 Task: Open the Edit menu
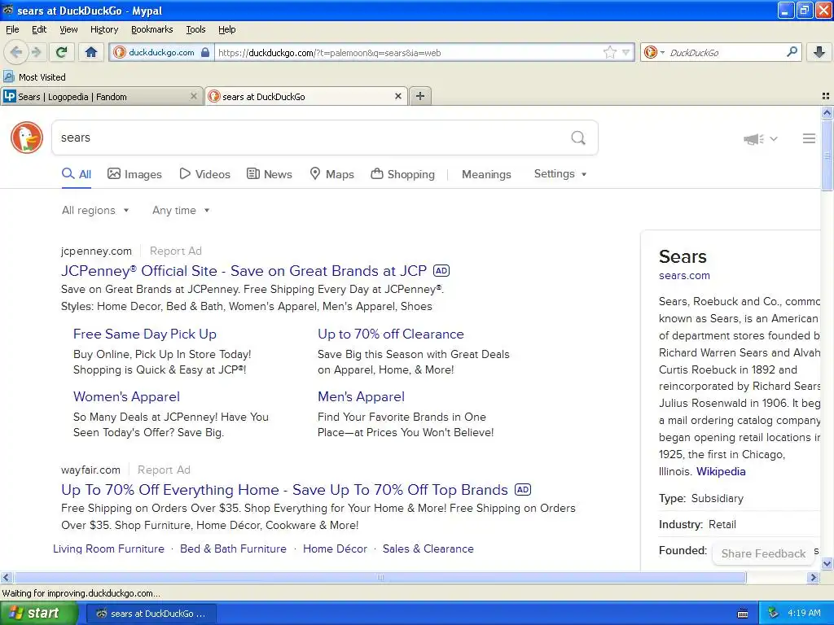click(39, 29)
